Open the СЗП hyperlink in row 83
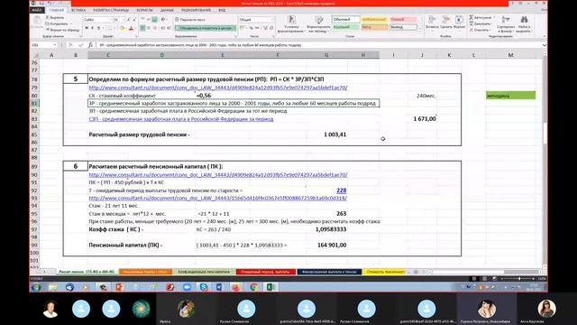This screenshot has height=325, width=577. pyautogui.click(x=181, y=119)
